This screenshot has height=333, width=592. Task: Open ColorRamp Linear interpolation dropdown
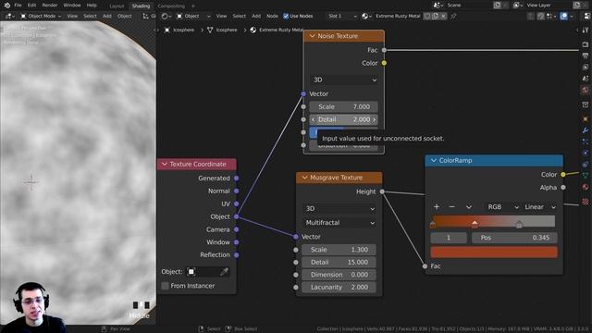(x=539, y=207)
